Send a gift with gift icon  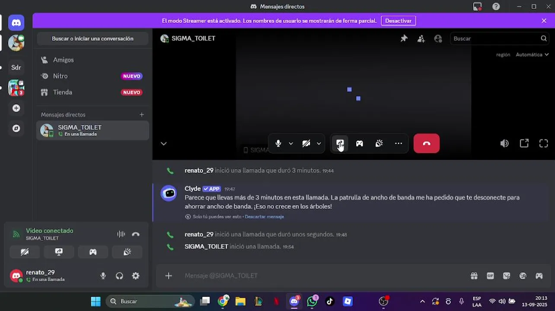point(474,276)
